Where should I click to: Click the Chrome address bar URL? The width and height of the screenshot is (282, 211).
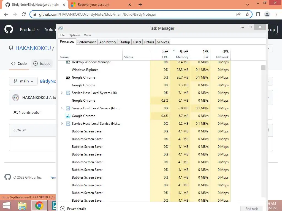pos(97,14)
